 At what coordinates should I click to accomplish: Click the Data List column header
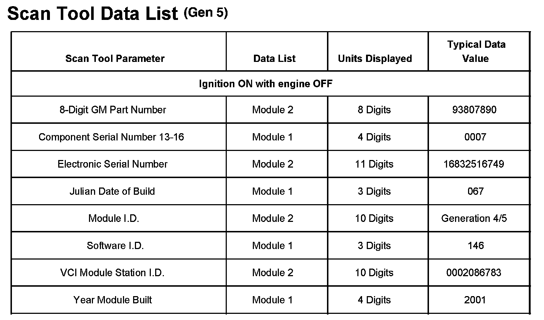point(275,59)
